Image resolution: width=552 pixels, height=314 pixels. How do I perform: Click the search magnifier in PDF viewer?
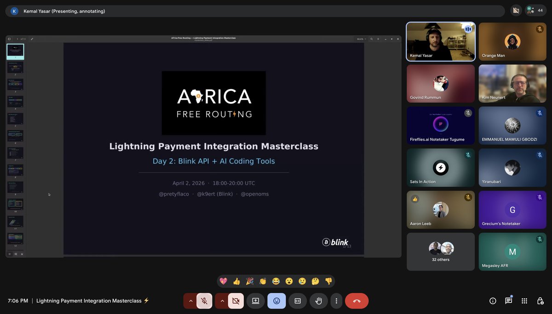372,39
